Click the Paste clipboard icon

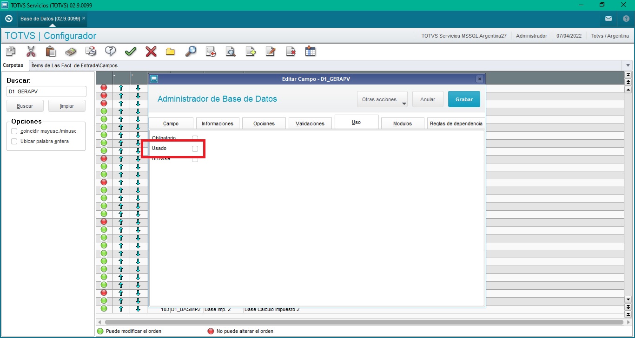click(51, 52)
